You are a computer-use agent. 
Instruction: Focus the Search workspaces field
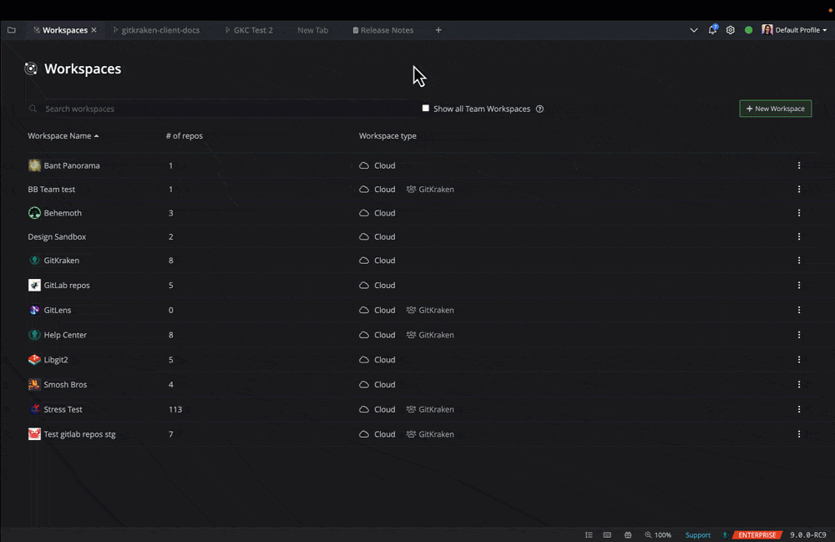[x=221, y=109]
